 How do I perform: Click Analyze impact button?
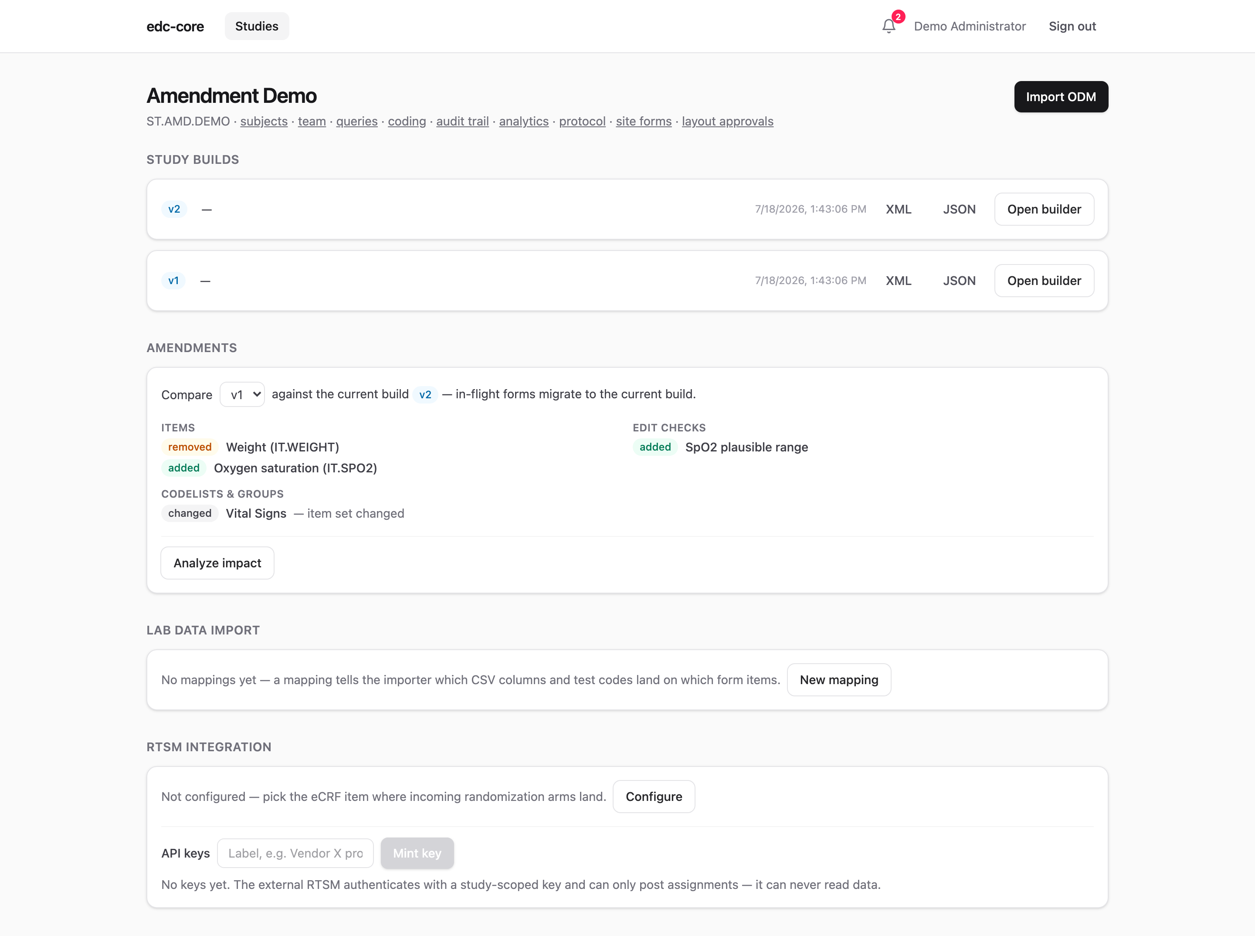217,563
